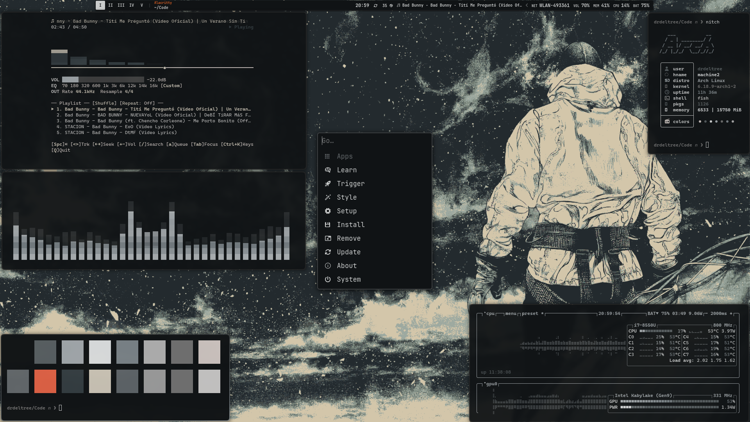Select the Update menu entry

click(x=348, y=252)
